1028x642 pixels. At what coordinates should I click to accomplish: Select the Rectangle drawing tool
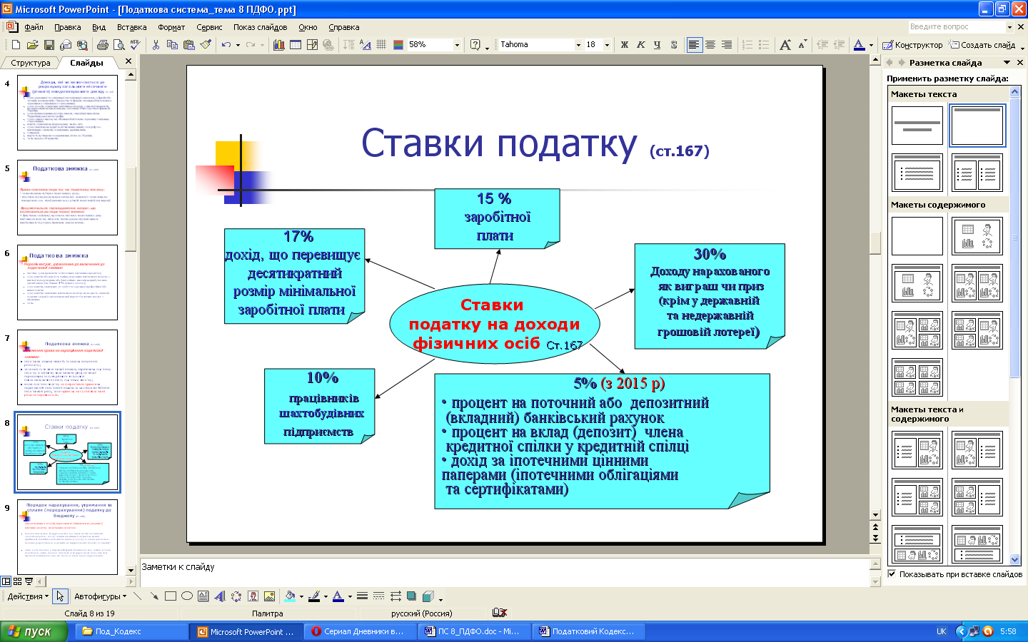point(170,596)
